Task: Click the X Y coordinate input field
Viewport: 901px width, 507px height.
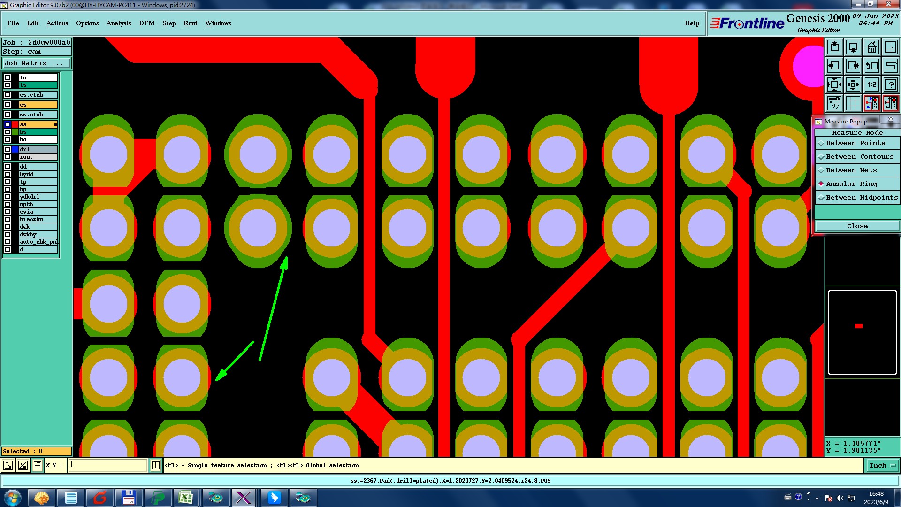Action: pyautogui.click(x=108, y=465)
